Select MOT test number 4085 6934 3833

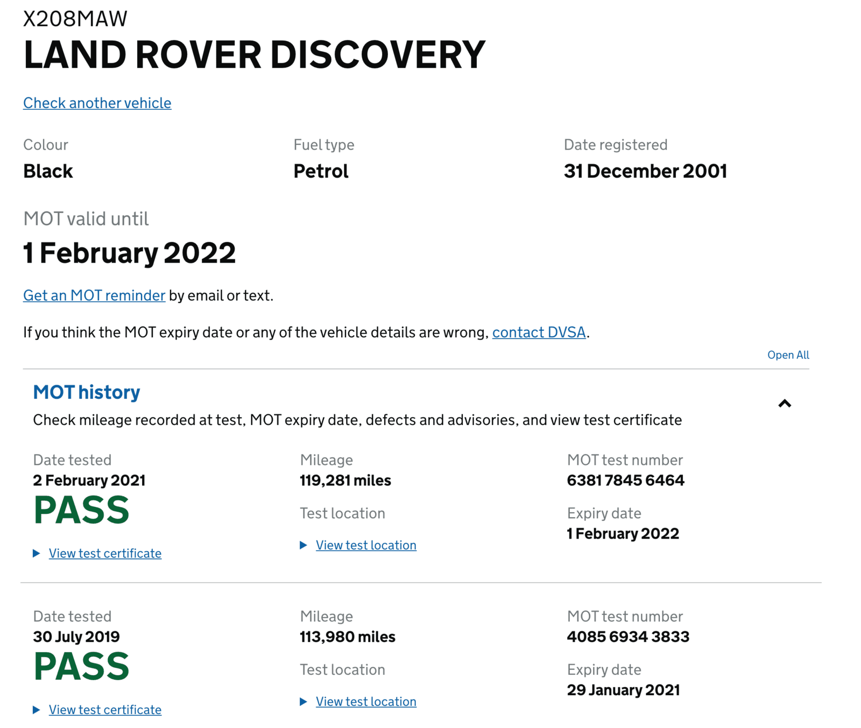click(628, 637)
